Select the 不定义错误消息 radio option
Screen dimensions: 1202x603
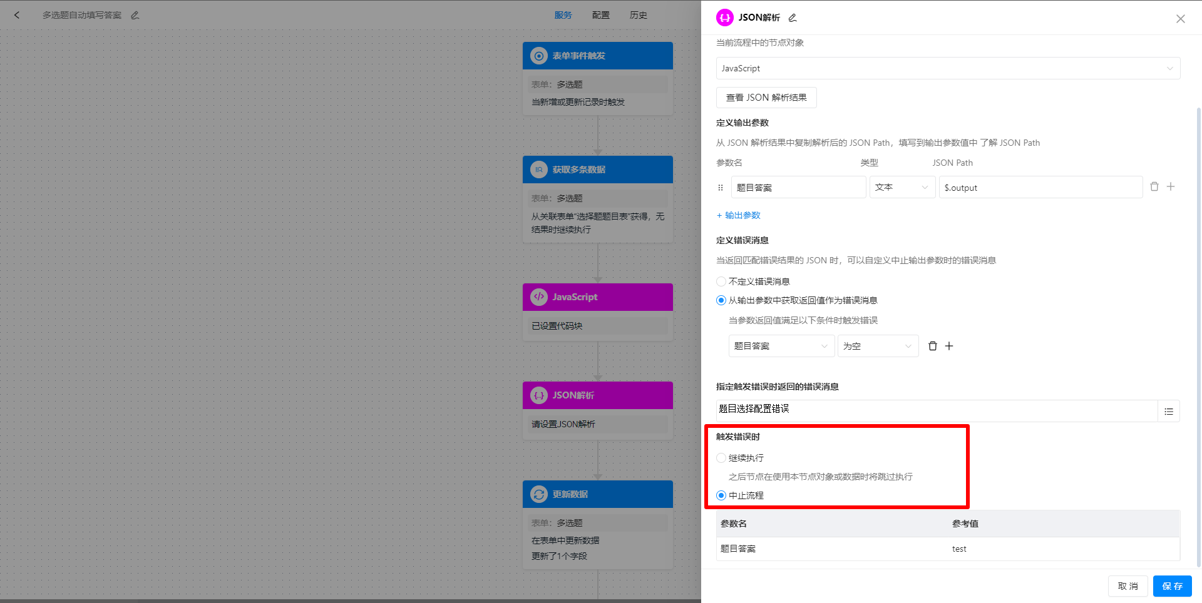click(x=721, y=281)
